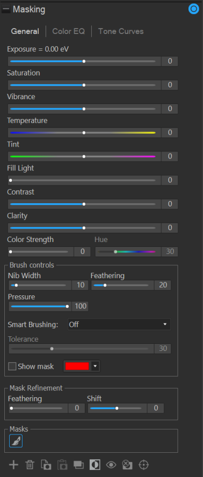
Task: Select the brush mask in Masks list
Action: [x=16, y=441]
